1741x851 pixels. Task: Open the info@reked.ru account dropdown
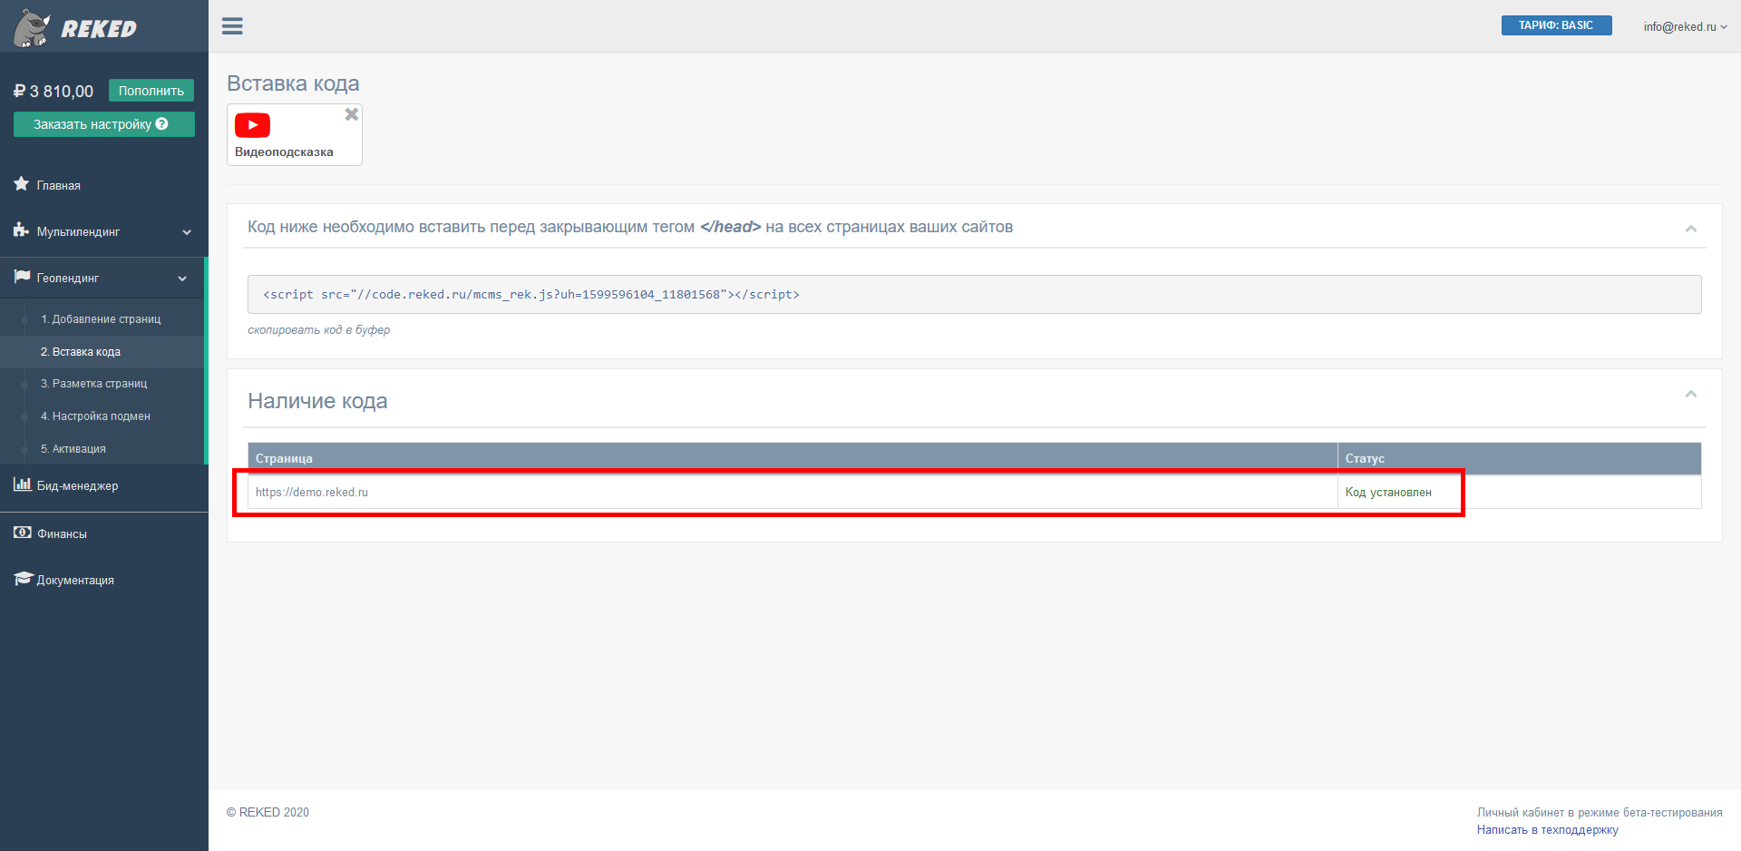pos(1685,26)
